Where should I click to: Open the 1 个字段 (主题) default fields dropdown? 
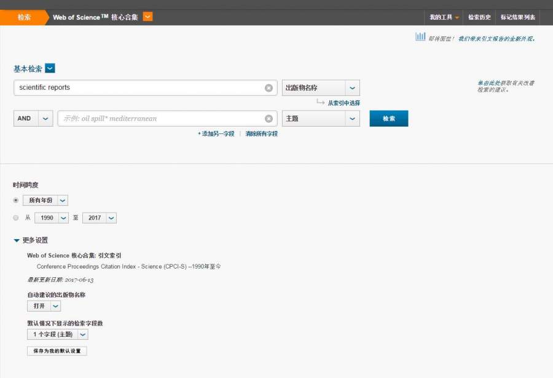pos(58,334)
